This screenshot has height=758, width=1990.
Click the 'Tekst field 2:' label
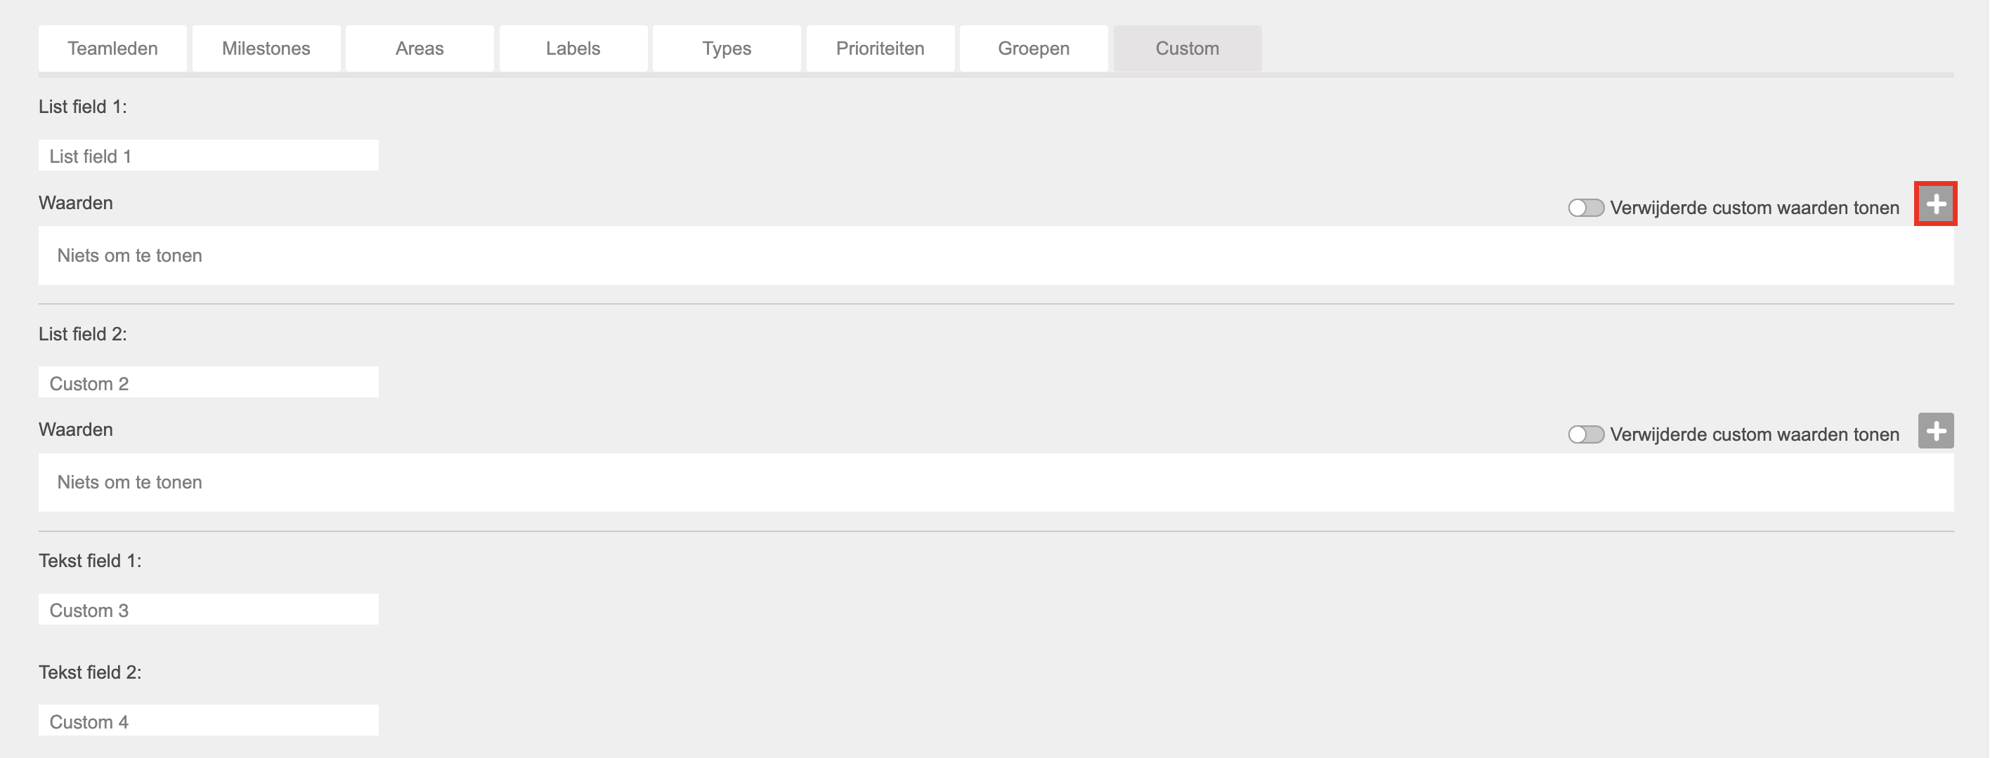pyautogui.click(x=91, y=672)
